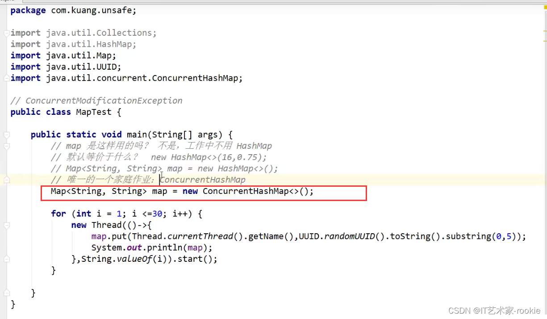Image resolution: width=547 pixels, height=319 pixels.
Task: Click import java.util.Map line
Action: pos(63,55)
